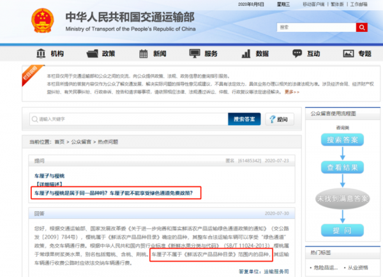Click magnifier icon inside keyword field

pos(34,119)
